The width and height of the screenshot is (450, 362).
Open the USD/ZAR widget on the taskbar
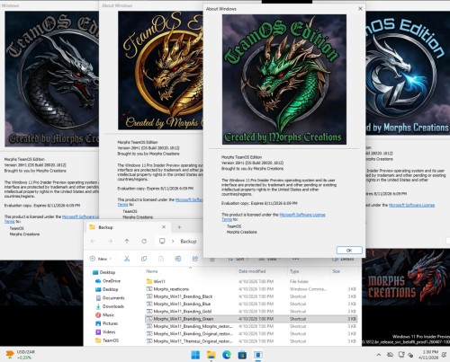[x=21, y=355]
